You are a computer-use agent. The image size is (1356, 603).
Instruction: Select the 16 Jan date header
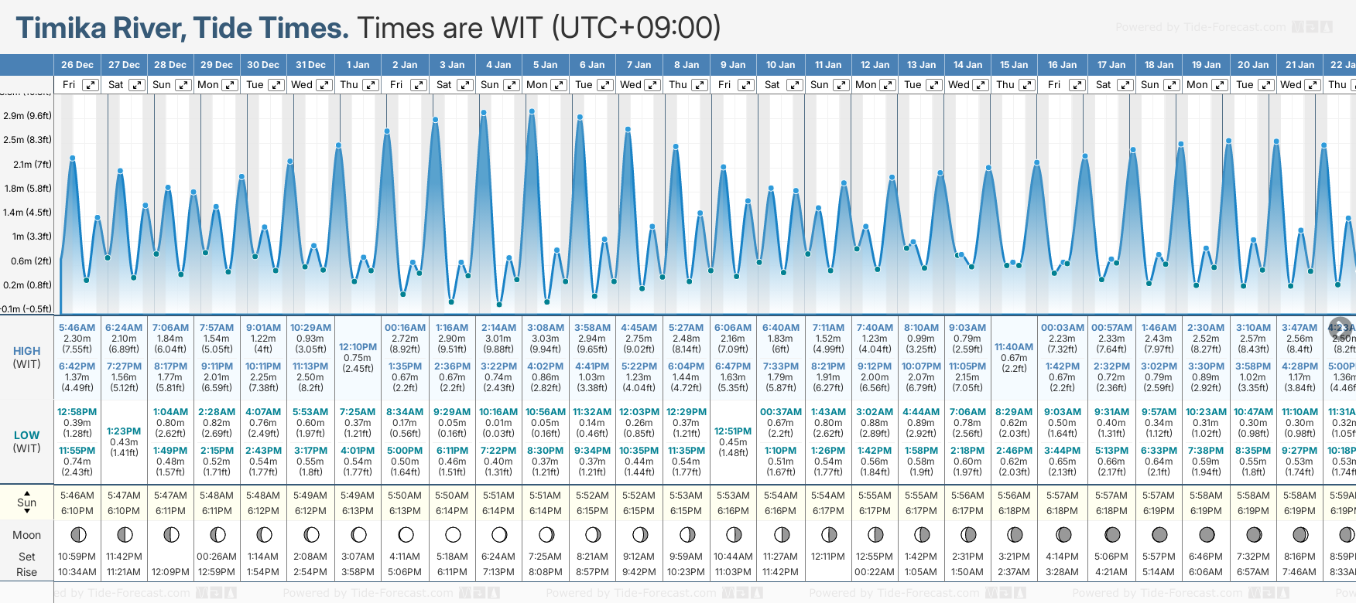[1062, 65]
